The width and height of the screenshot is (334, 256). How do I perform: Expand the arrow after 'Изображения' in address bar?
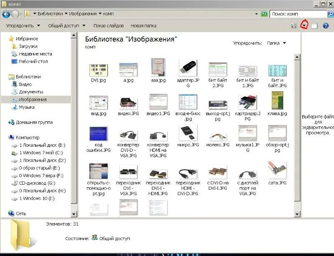100,14
